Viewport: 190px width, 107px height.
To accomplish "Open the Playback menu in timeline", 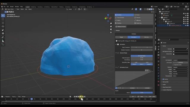I will tap(8, 97).
